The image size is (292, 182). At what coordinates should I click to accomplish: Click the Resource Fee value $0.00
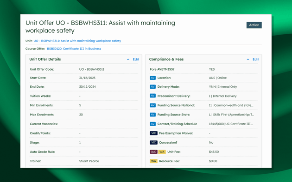tap(213, 161)
